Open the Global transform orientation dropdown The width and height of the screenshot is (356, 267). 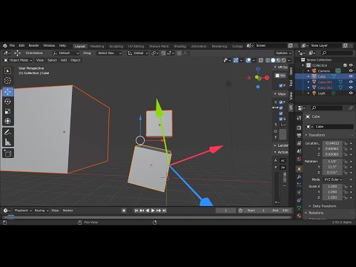coord(138,53)
